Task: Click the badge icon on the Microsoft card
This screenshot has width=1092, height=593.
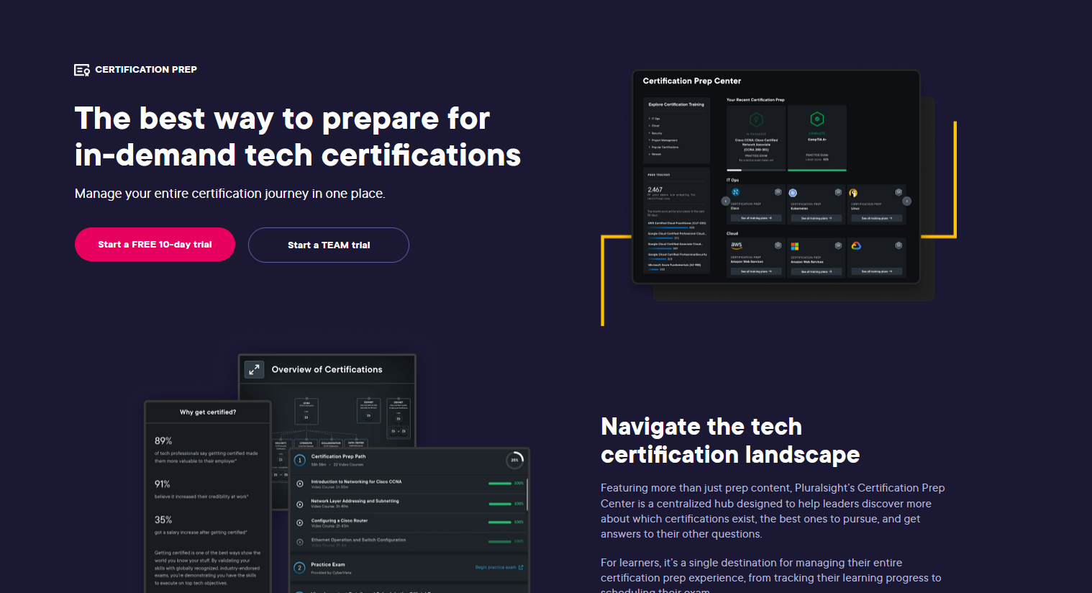Action: [838, 245]
